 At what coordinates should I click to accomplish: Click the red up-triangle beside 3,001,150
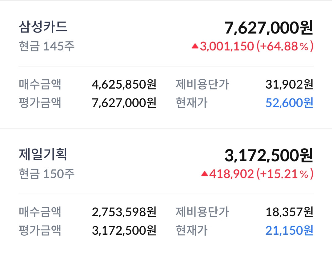pos(195,46)
